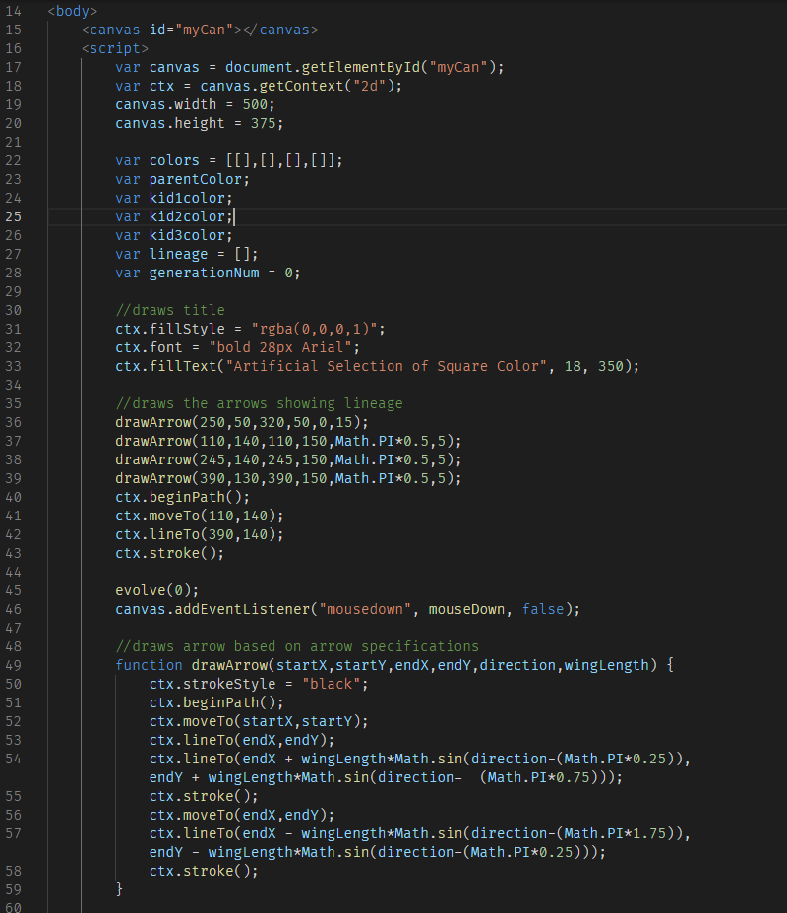This screenshot has height=913, width=787.
Task: Click the drawArrow(250,50,320,50,0,15) call
Action: [242, 421]
